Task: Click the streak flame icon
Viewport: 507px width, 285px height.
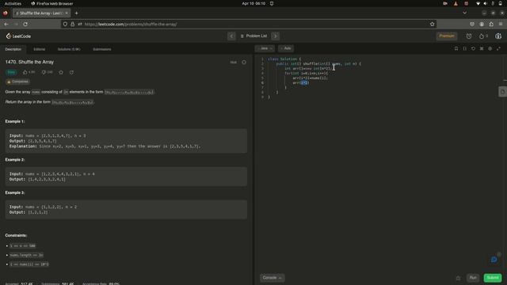Action: point(482,36)
